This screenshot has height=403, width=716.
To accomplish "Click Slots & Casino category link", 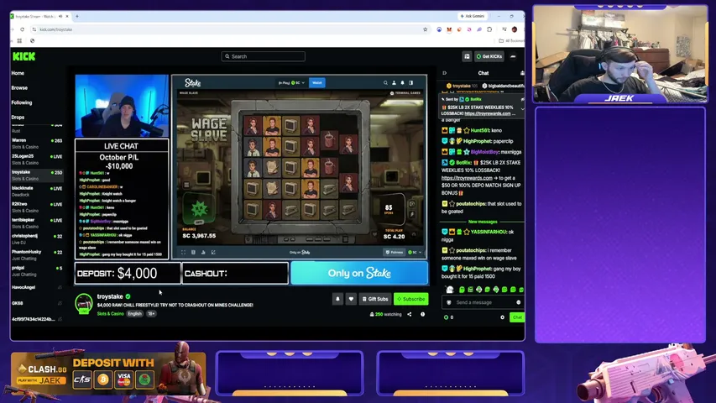I will [x=110, y=314].
